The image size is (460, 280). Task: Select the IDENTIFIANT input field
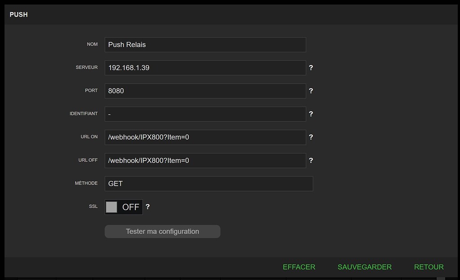205,114
